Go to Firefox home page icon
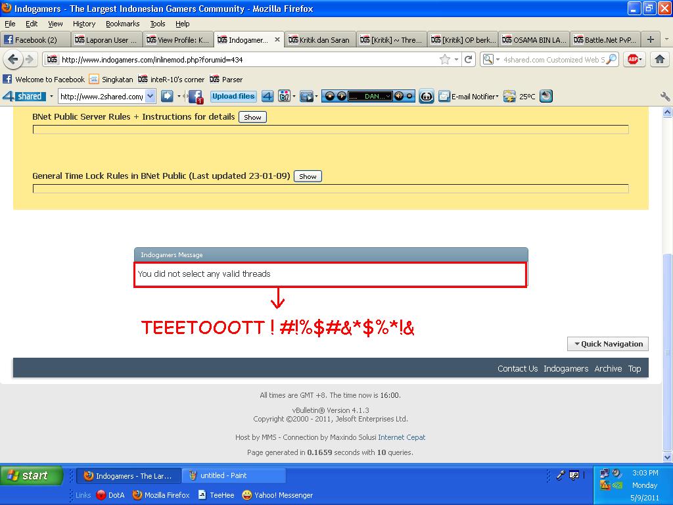 659,59
